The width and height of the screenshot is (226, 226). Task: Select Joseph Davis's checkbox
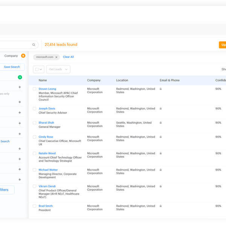pyautogui.click(x=34, y=108)
